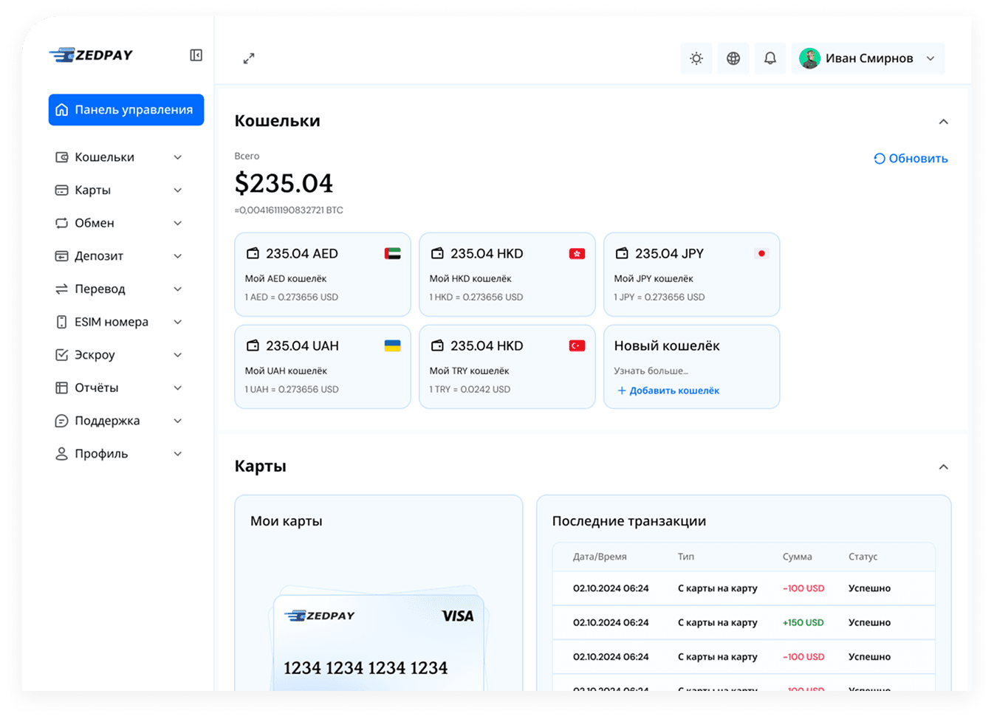Click UAE flag on AED wallet
994x719 pixels.
click(x=393, y=254)
